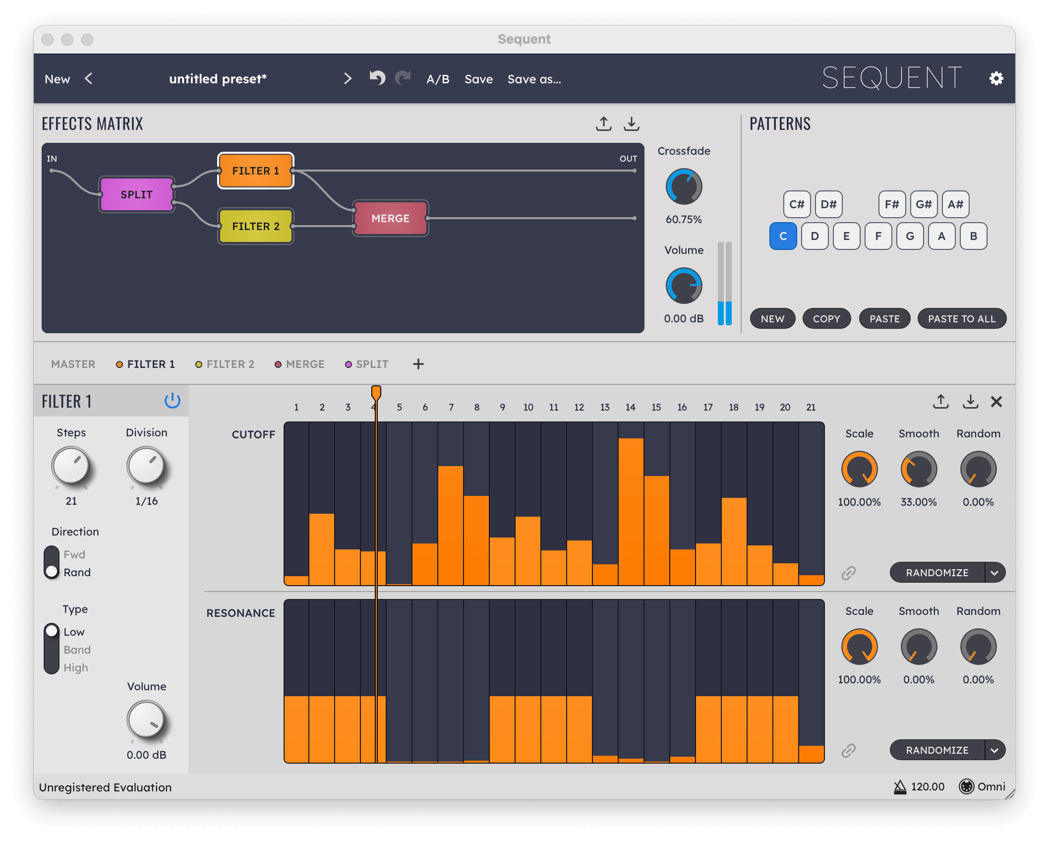This screenshot has height=841, width=1049.
Task: Switch to the MASTER tab
Action: tap(73, 364)
